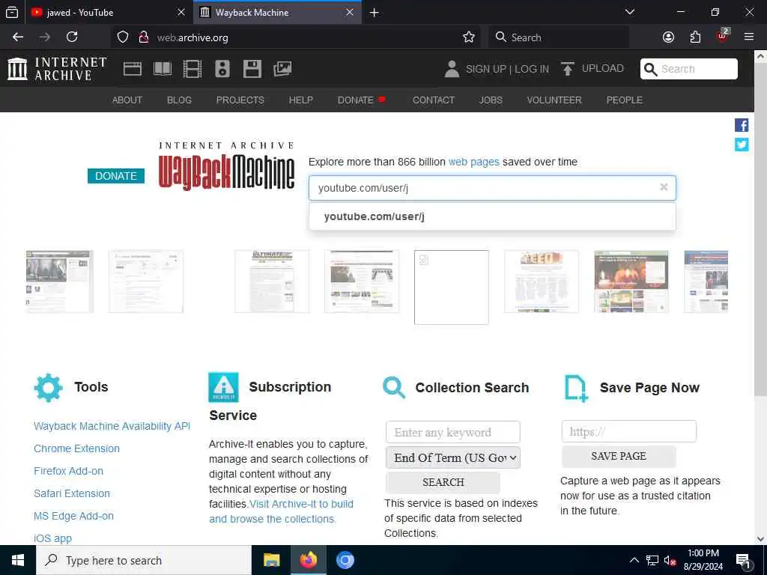Click the Save Page Now https:// field
The image size is (767, 575).
tap(629, 431)
